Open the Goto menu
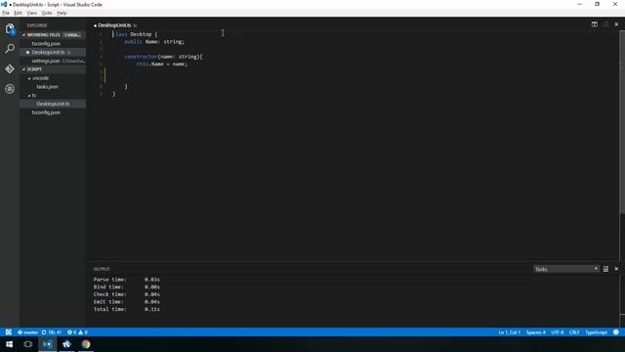The image size is (625, 352). 47,13
